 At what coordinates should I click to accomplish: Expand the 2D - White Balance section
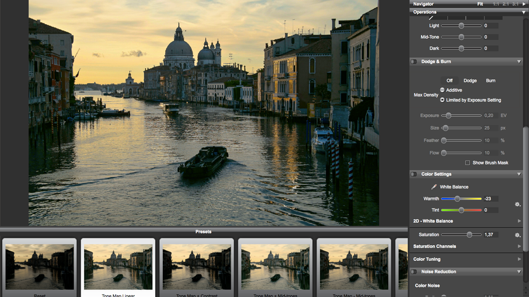pos(519,221)
